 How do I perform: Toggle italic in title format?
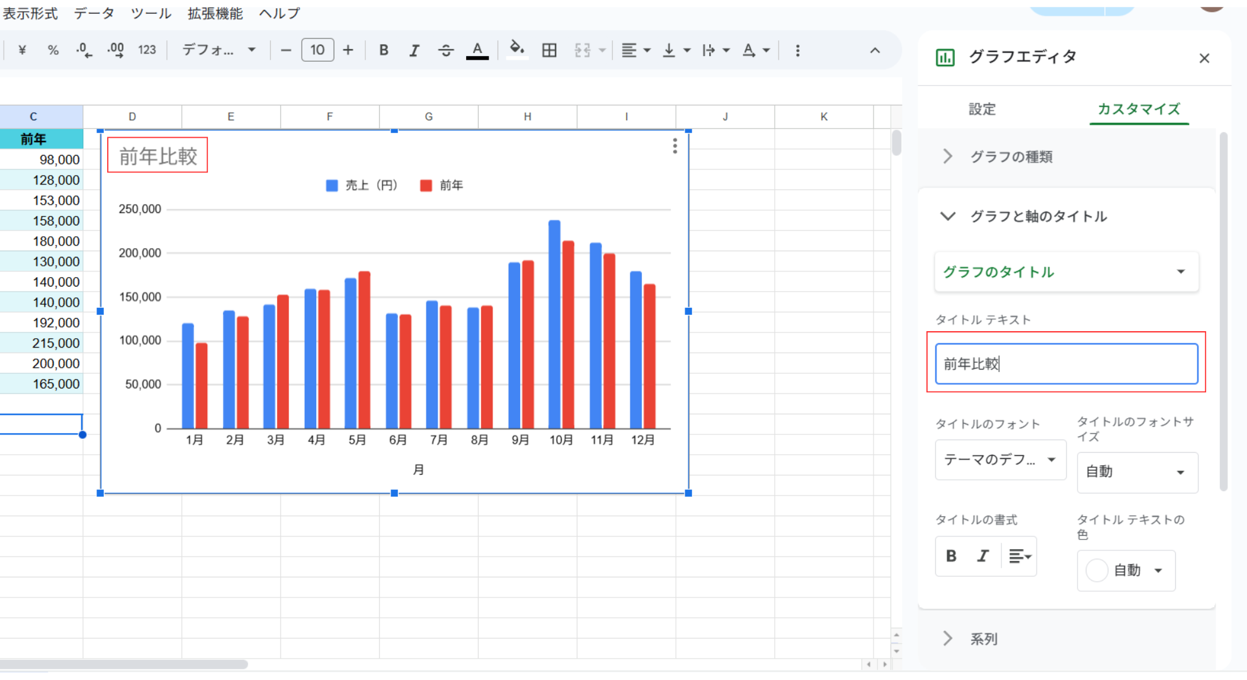pos(982,556)
